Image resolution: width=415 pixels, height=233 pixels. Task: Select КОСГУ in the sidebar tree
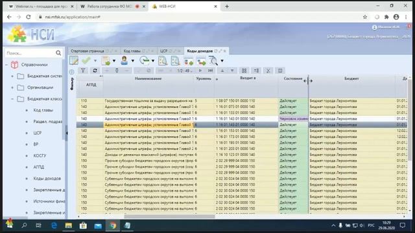click(x=40, y=155)
